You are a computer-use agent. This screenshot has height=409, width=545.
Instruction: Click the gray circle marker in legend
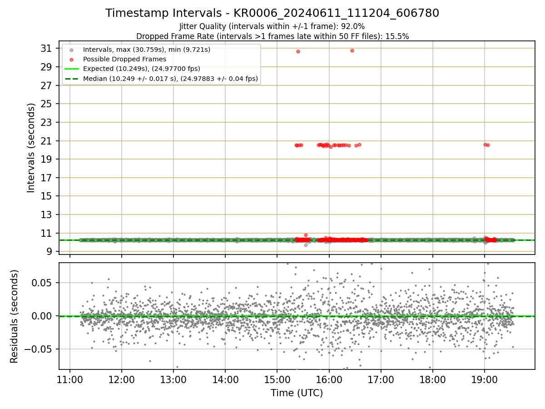[71, 50]
